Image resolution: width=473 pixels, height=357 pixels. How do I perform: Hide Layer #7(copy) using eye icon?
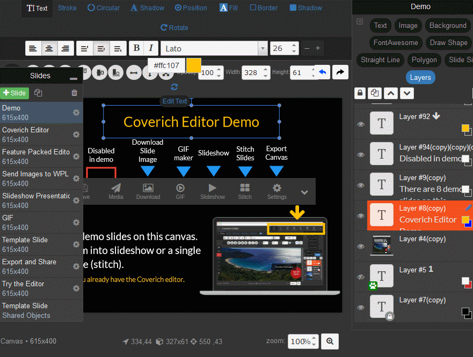361,307
